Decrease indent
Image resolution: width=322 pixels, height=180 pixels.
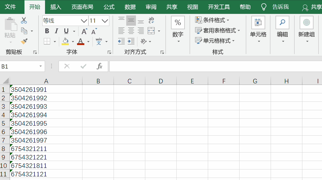pos(121,41)
